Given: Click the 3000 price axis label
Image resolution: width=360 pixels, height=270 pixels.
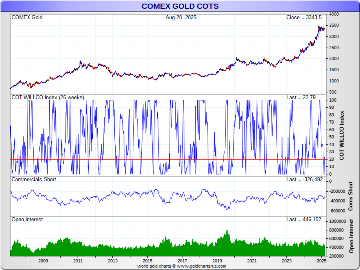Looking at the screenshot, I should pos(334,36).
